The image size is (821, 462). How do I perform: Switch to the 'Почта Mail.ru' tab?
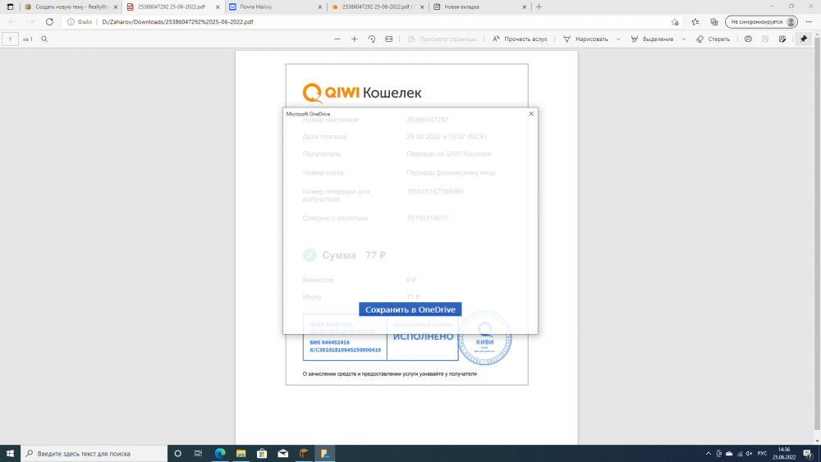275,7
